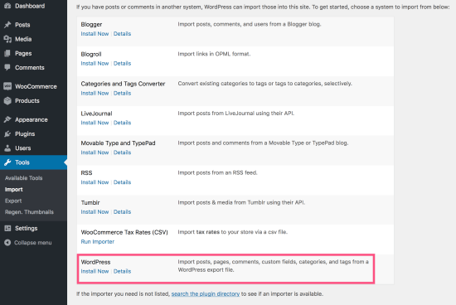View Details for RSS importer
The image size is (456, 305).
point(122,182)
